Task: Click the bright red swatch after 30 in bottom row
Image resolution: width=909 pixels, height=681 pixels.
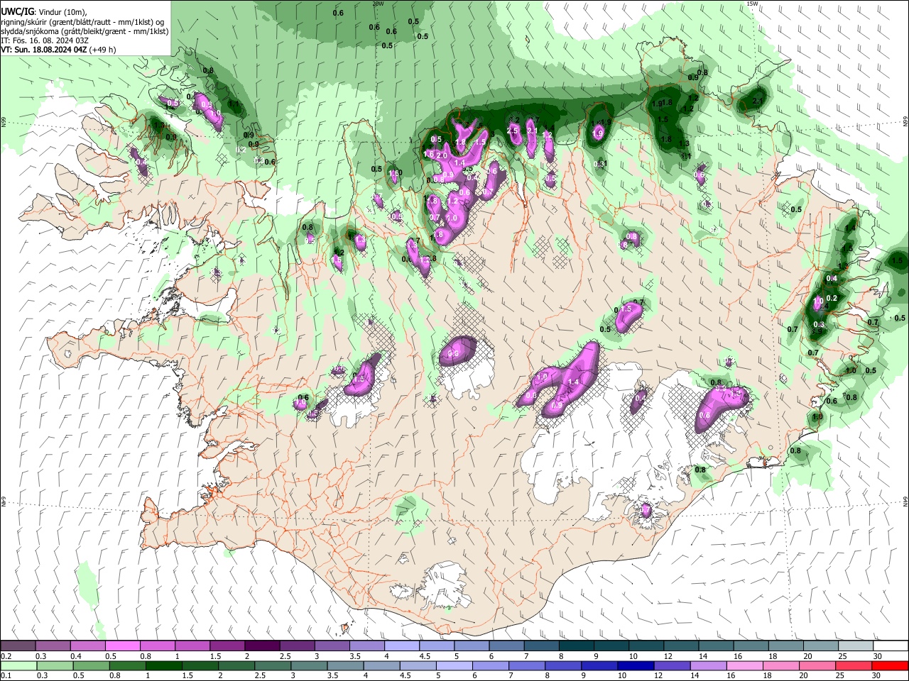Action: point(889,665)
